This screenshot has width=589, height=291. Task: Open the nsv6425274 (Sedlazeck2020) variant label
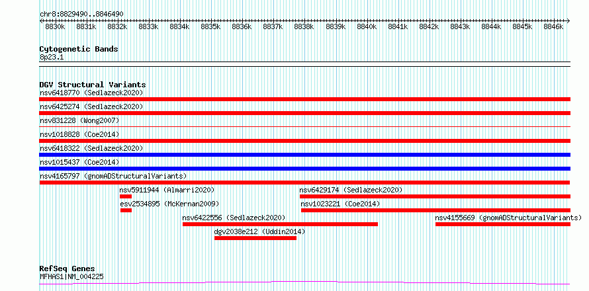point(91,106)
